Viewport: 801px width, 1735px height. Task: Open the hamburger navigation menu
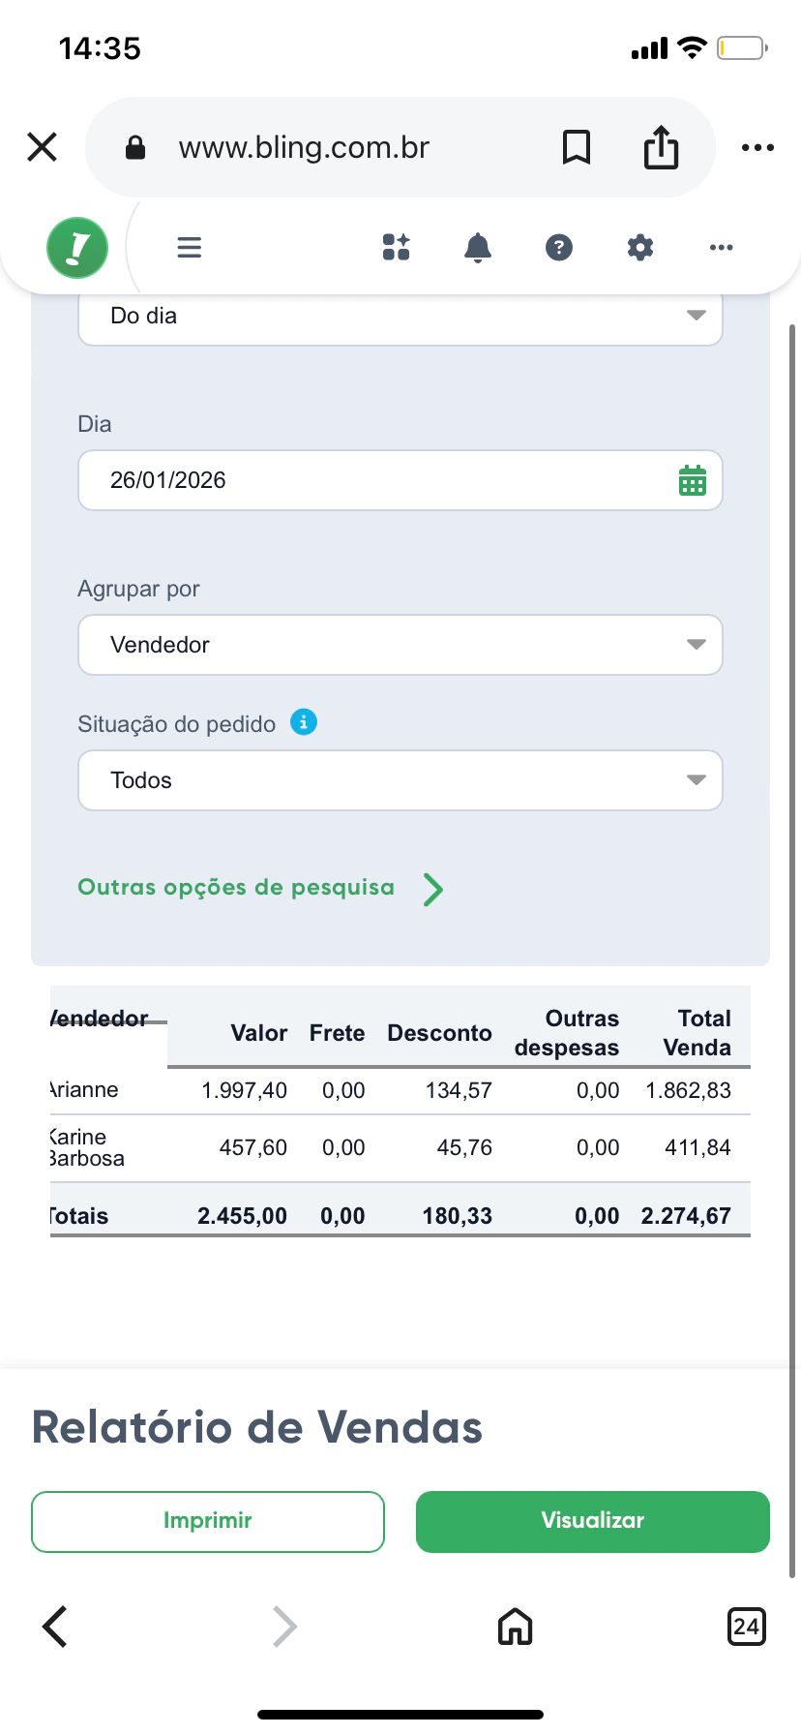(190, 248)
